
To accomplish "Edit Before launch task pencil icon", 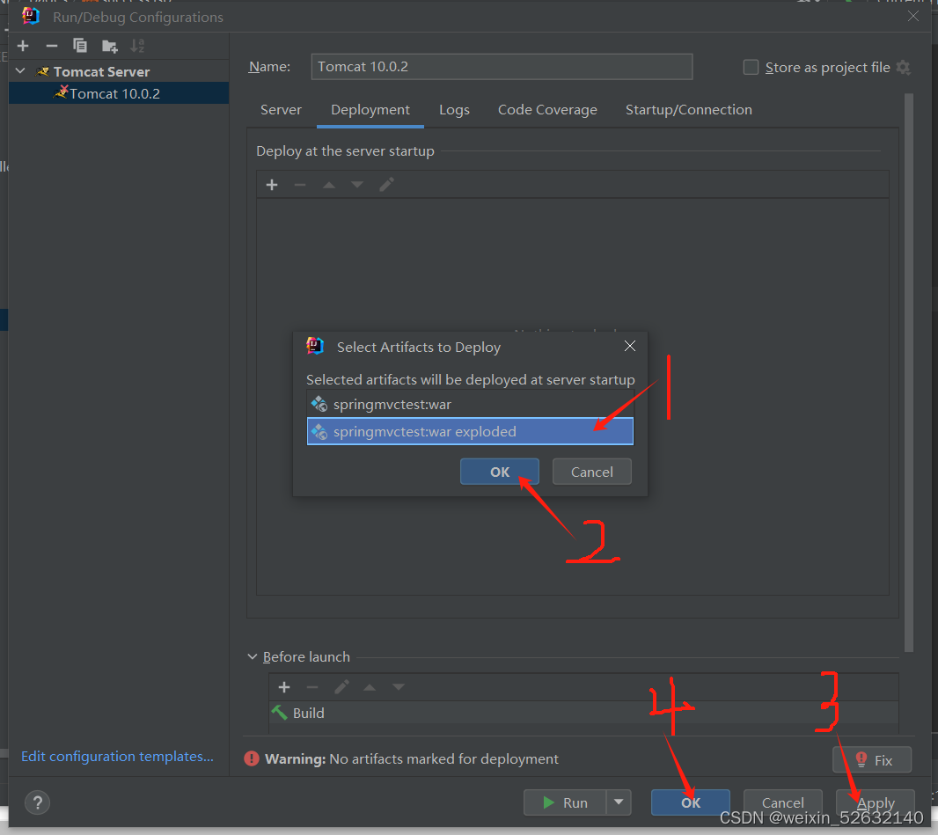I will pos(341,687).
